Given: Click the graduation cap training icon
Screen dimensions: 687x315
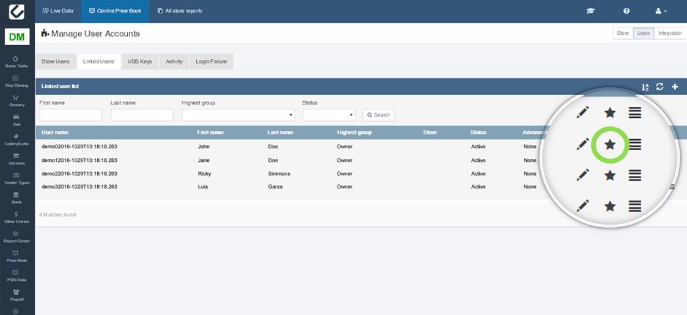Looking at the screenshot, I should [x=590, y=11].
